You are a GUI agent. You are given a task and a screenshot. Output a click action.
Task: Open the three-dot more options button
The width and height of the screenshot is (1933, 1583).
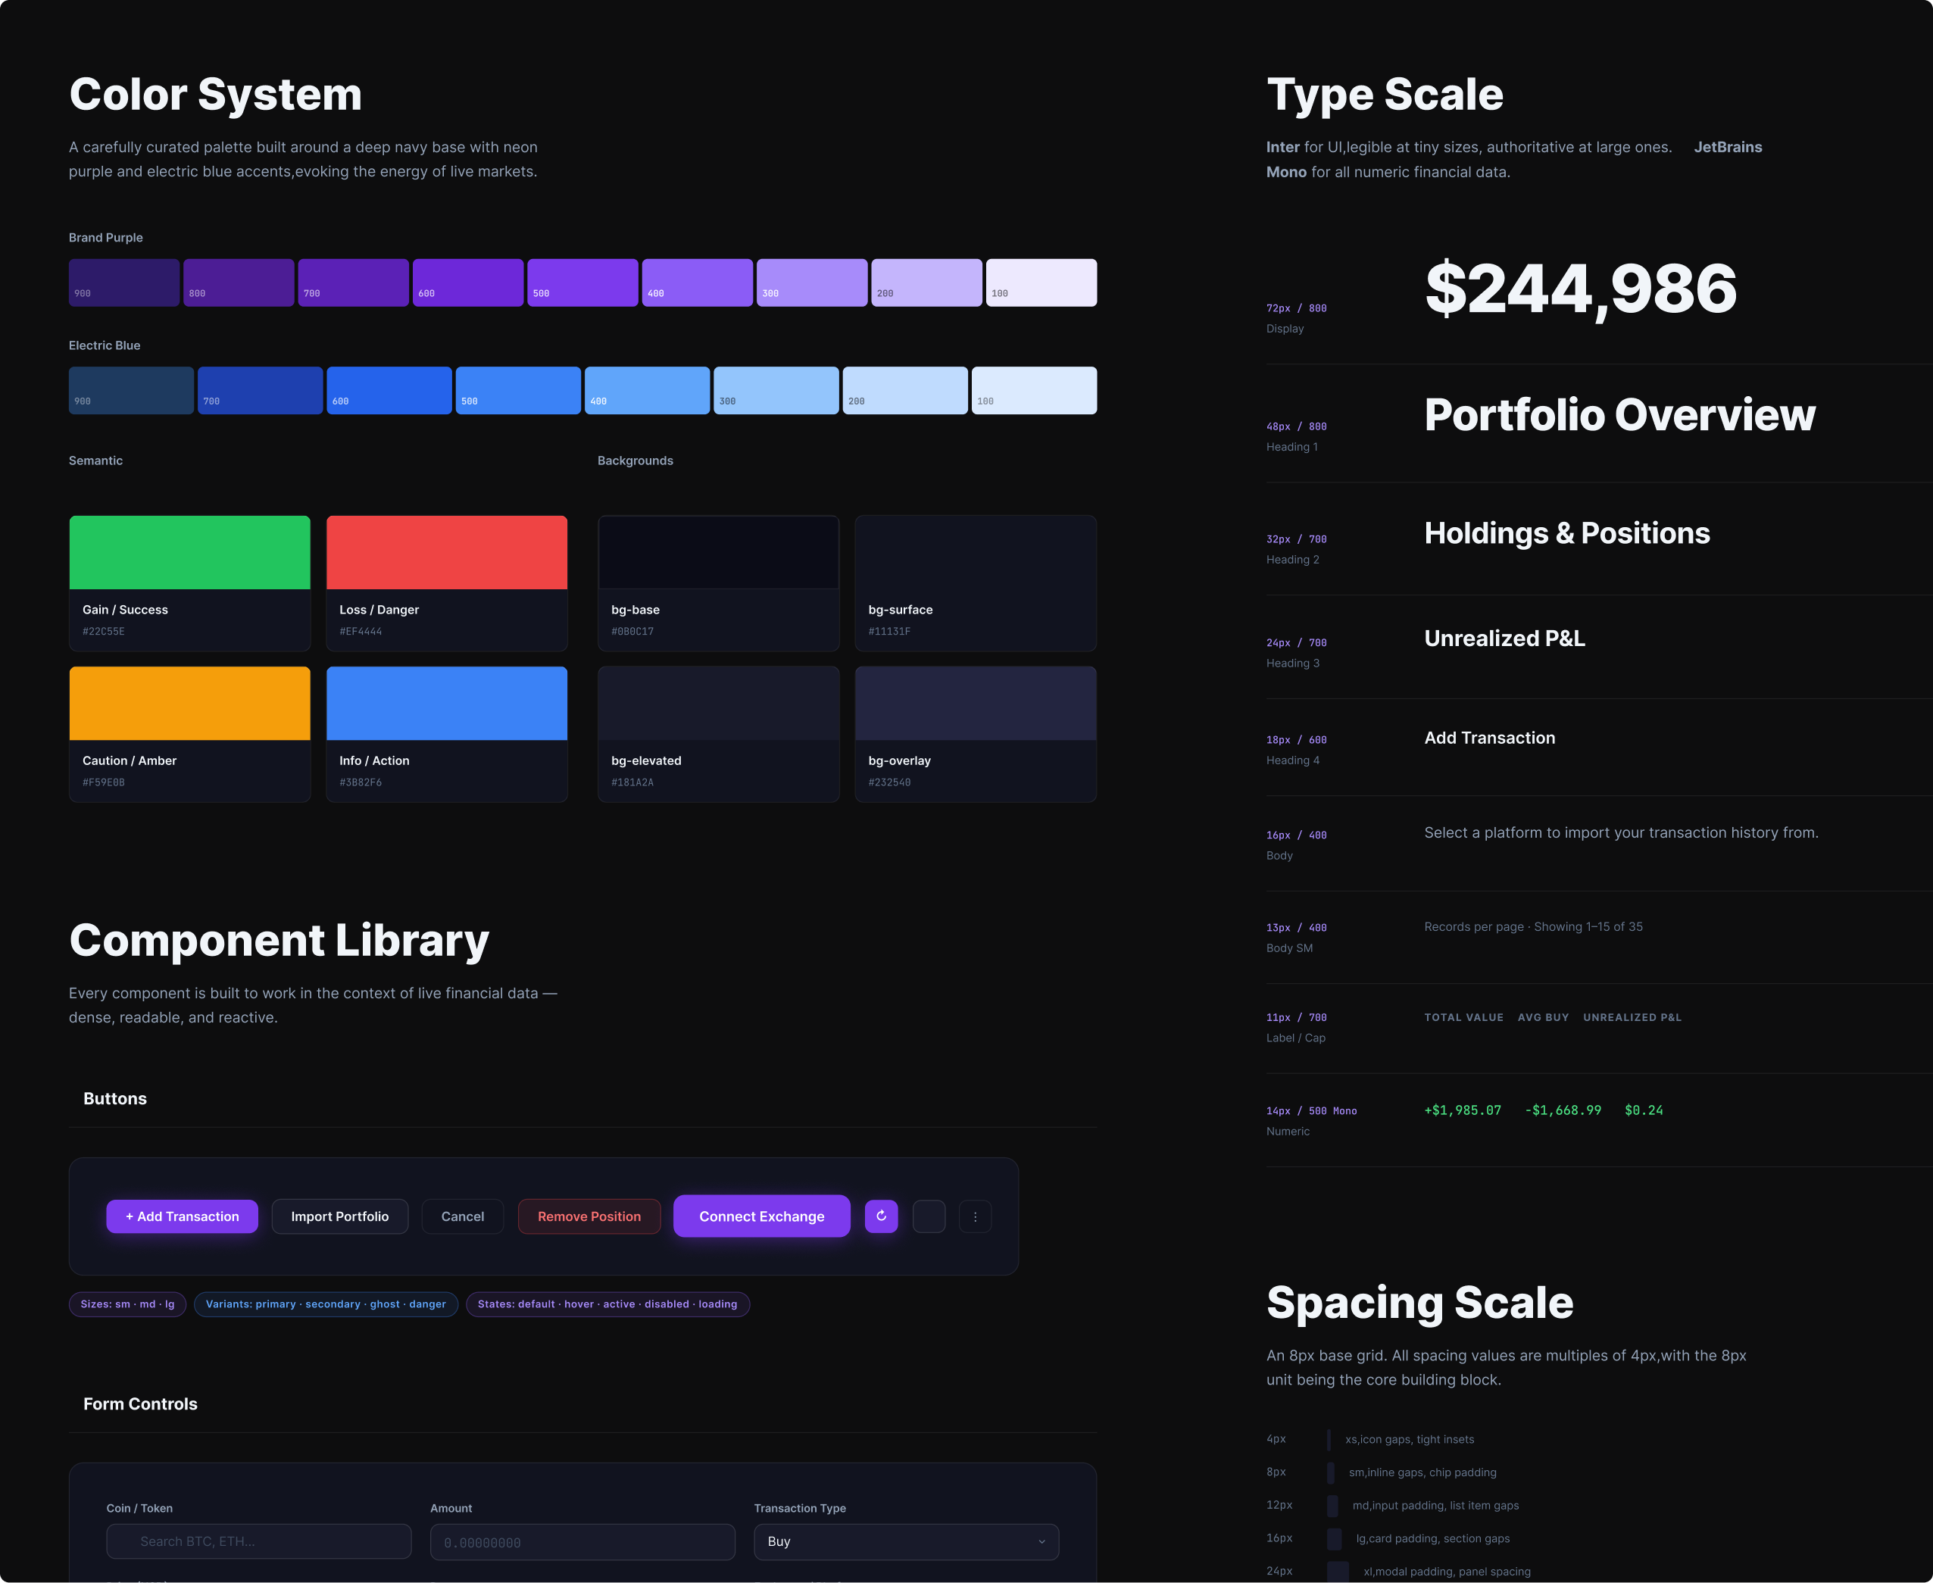[x=975, y=1216]
